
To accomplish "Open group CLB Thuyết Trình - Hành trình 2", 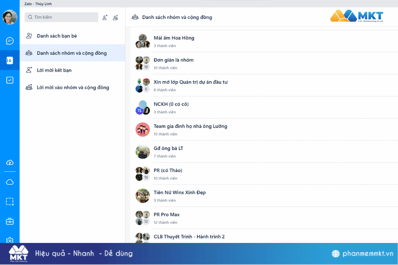I will (264, 236).
